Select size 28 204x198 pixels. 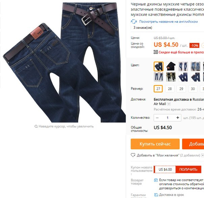tap(170, 89)
